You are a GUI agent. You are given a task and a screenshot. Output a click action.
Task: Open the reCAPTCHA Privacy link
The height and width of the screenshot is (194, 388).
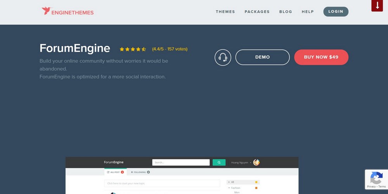(371, 187)
